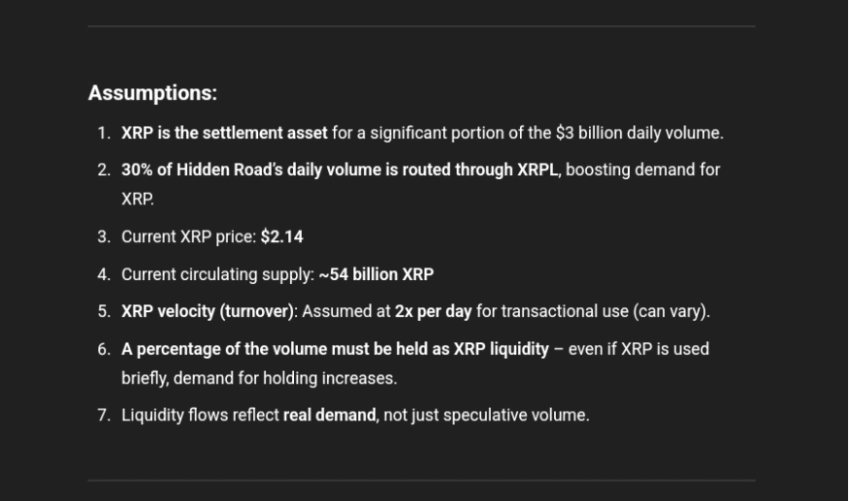The image size is (850, 501).
Task: Click the 2x per day bold text
Action: pyautogui.click(x=433, y=311)
